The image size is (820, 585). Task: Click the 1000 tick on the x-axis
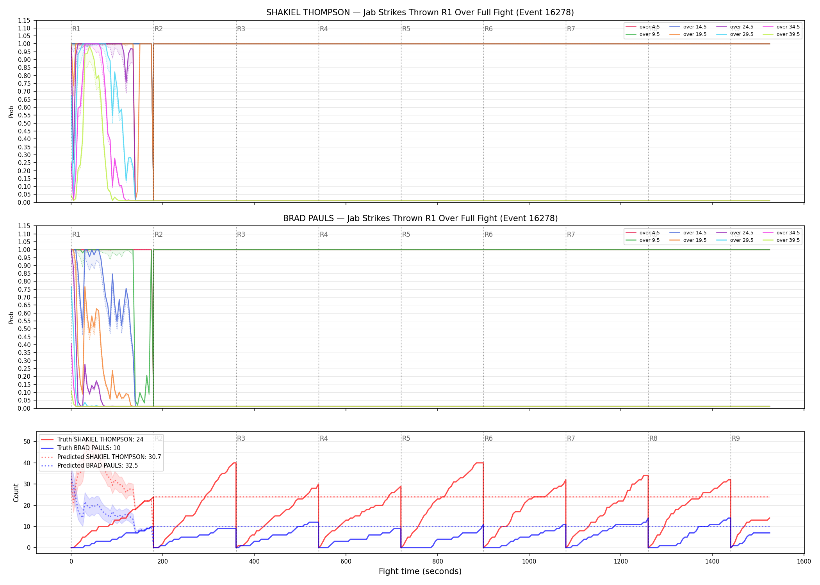tap(529, 562)
